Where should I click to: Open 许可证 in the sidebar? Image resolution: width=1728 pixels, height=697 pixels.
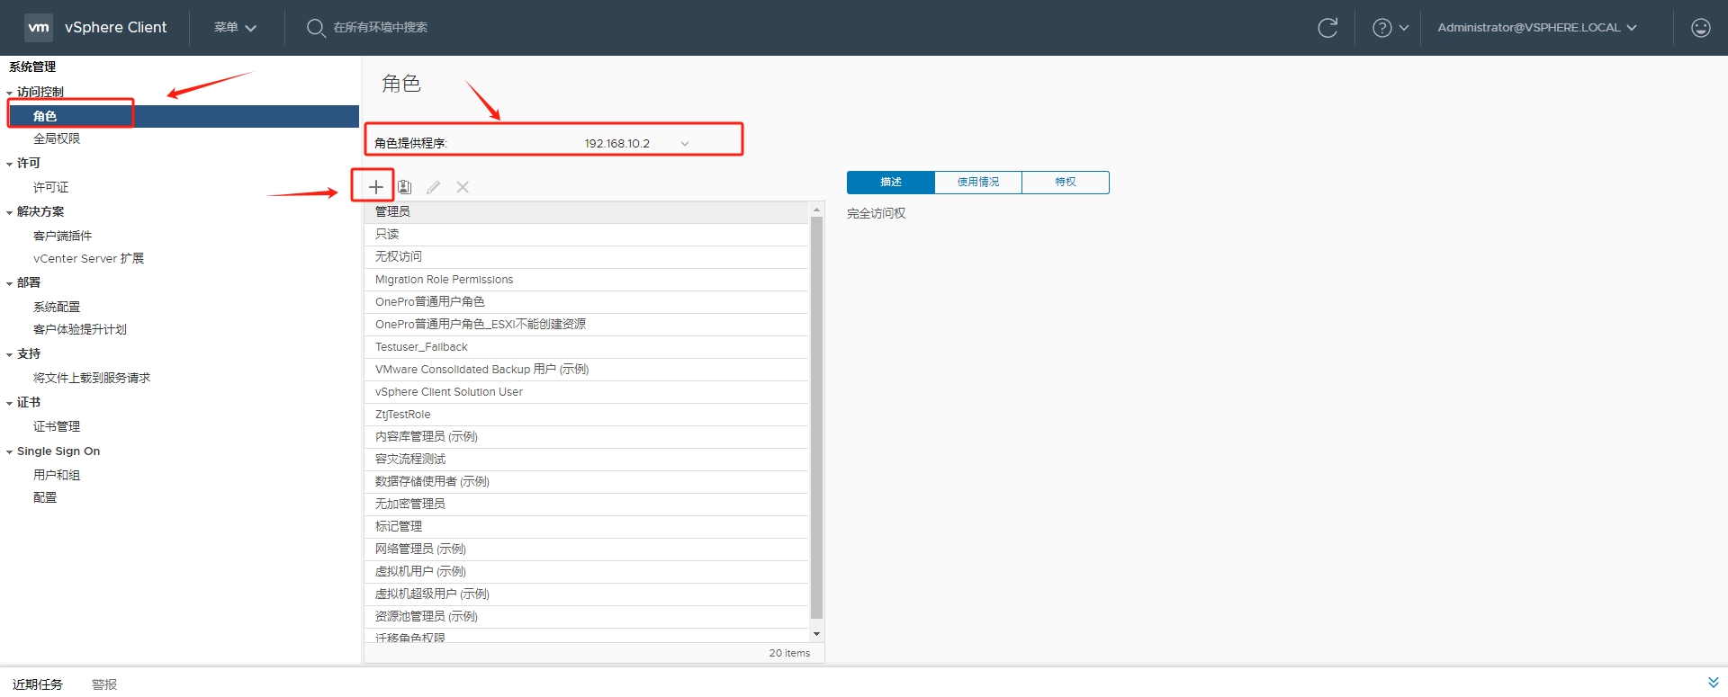click(50, 187)
